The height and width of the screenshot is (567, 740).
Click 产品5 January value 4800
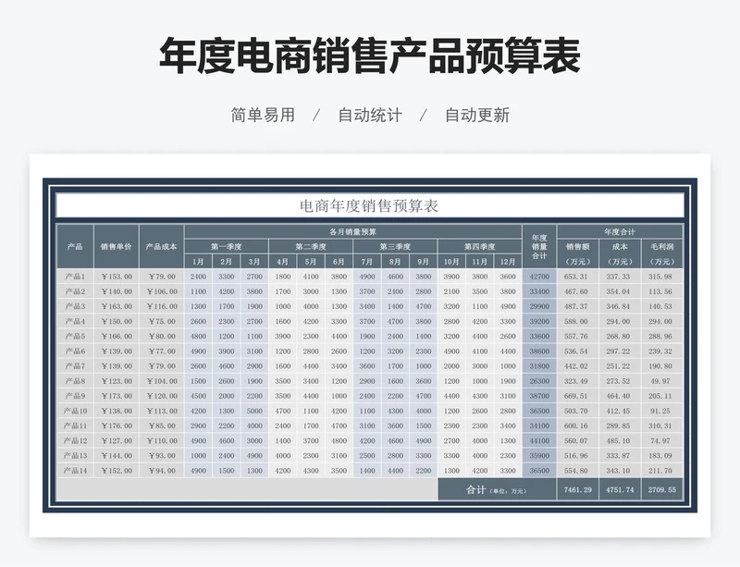[198, 337]
